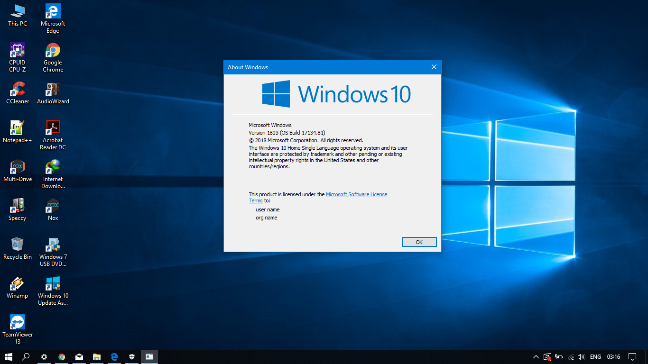The width and height of the screenshot is (648, 364).
Task: Open the Wi-Fi network tray icon
Action: pos(571,357)
